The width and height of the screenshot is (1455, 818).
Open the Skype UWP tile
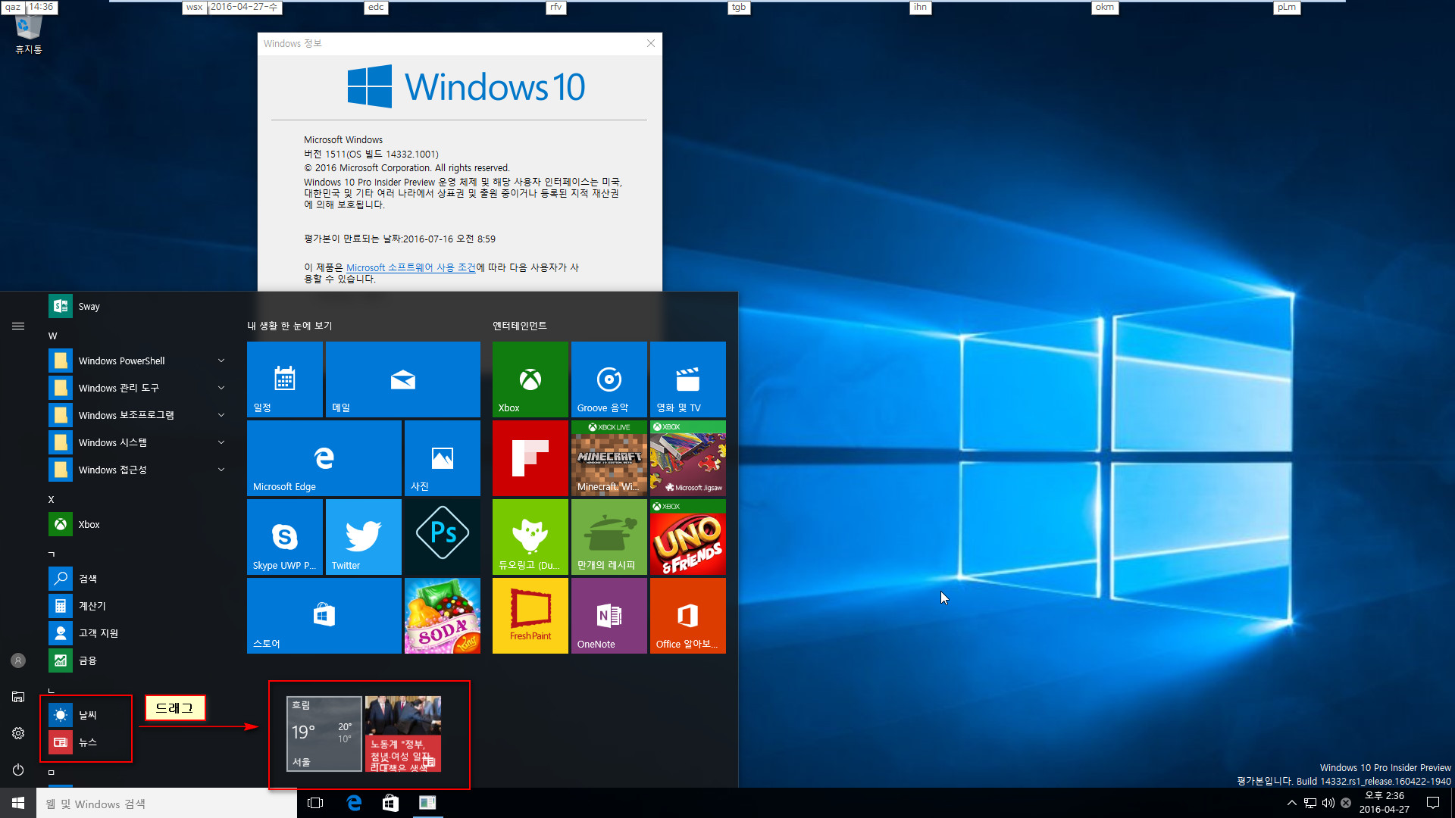[x=285, y=537]
